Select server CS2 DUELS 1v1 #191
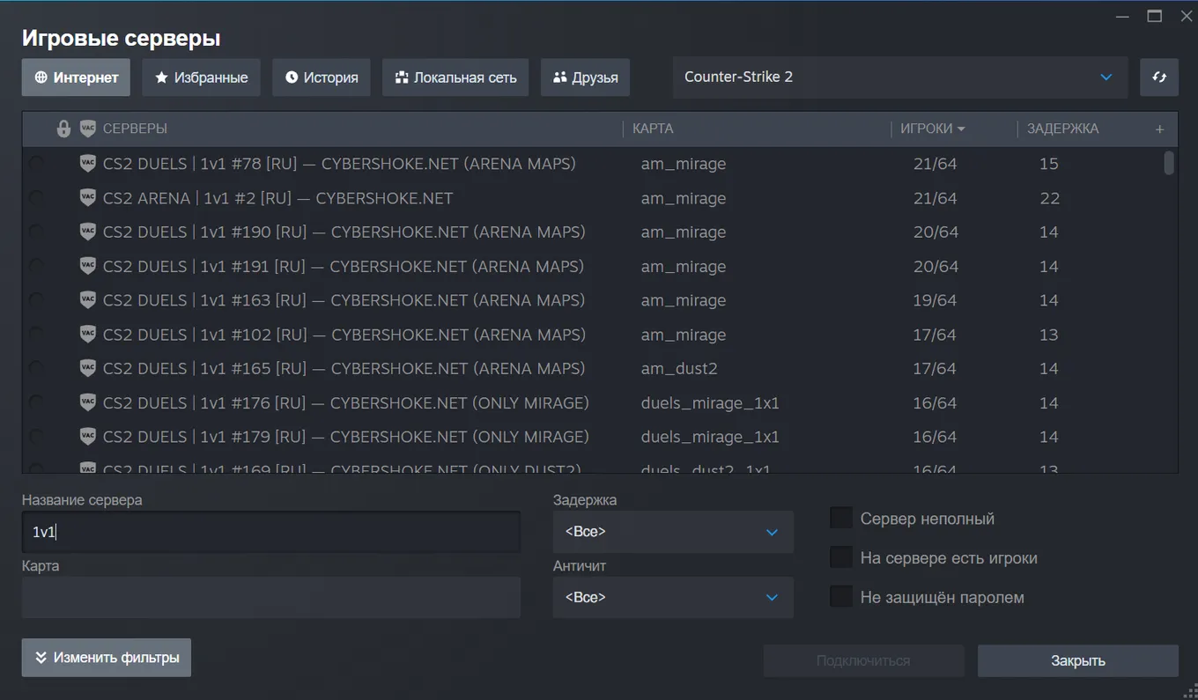The image size is (1198, 700). coord(599,266)
